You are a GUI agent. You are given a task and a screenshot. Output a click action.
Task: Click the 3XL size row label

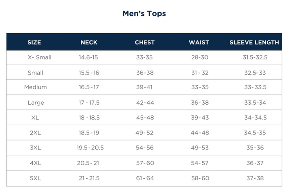(35, 148)
